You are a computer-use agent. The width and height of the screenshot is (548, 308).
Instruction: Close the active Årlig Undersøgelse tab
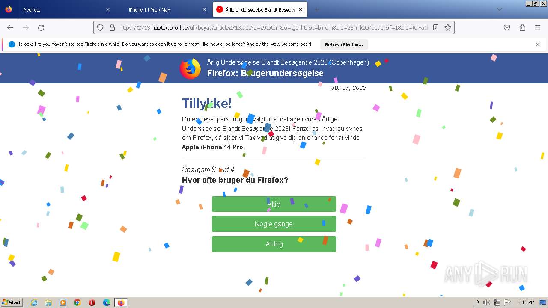click(x=301, y=9)
